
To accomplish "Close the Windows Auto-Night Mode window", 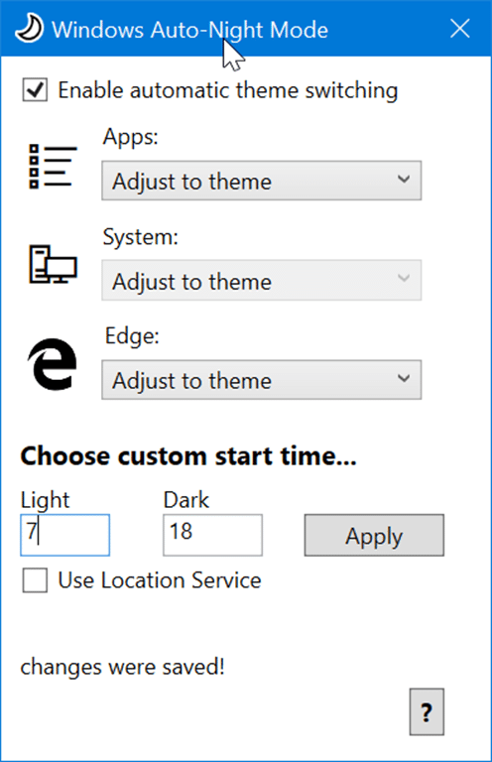I will click(x=460, y=29).
